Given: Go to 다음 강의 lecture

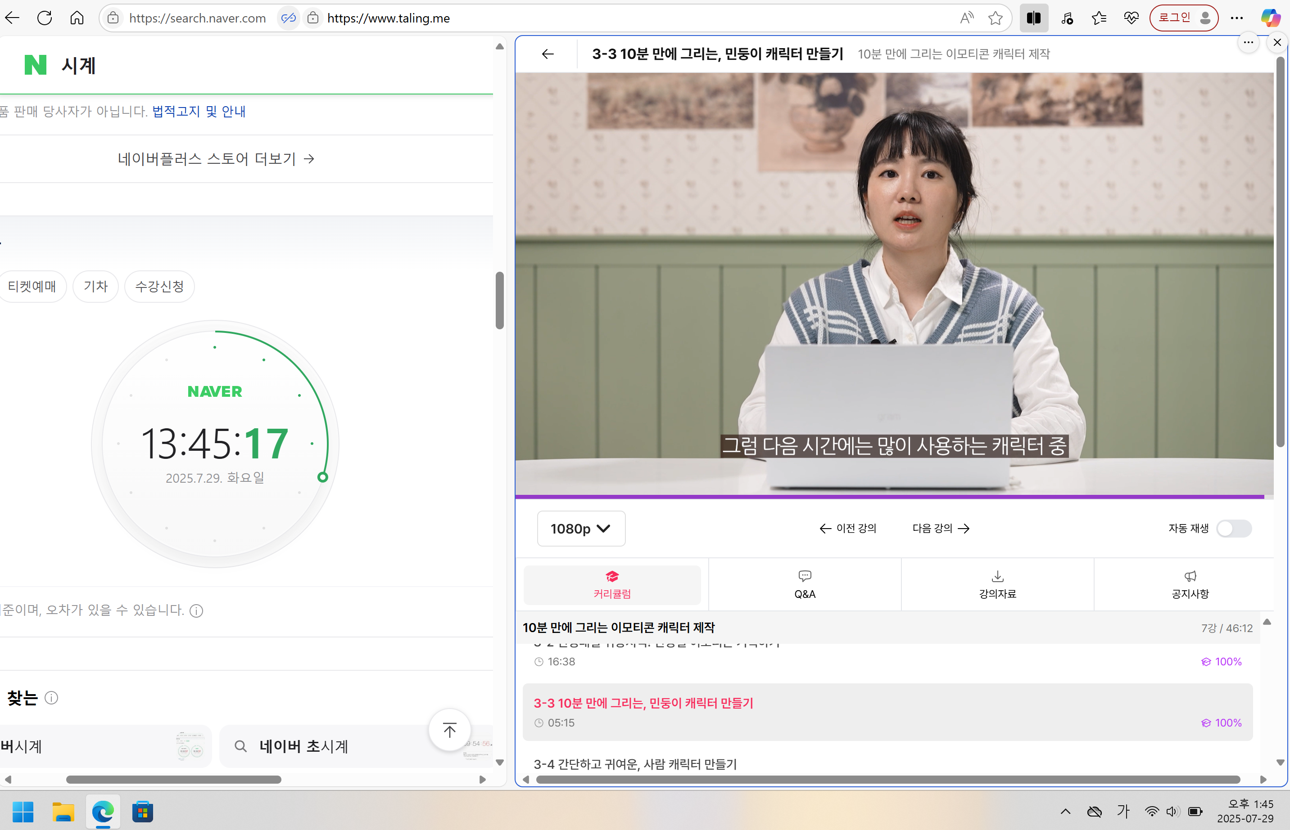Looking at the screenshot, I should (x=941, y=528).
